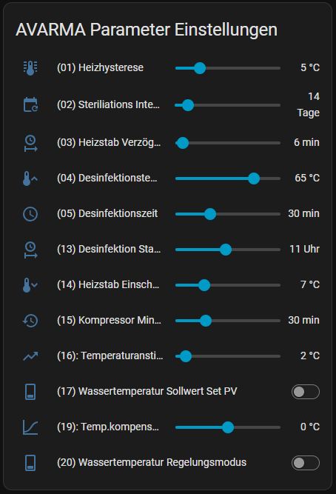This screenshot has height=494, width=336.
Task: Click the 30 min value of Kompressor Min
Action: [x=303, y=320]
